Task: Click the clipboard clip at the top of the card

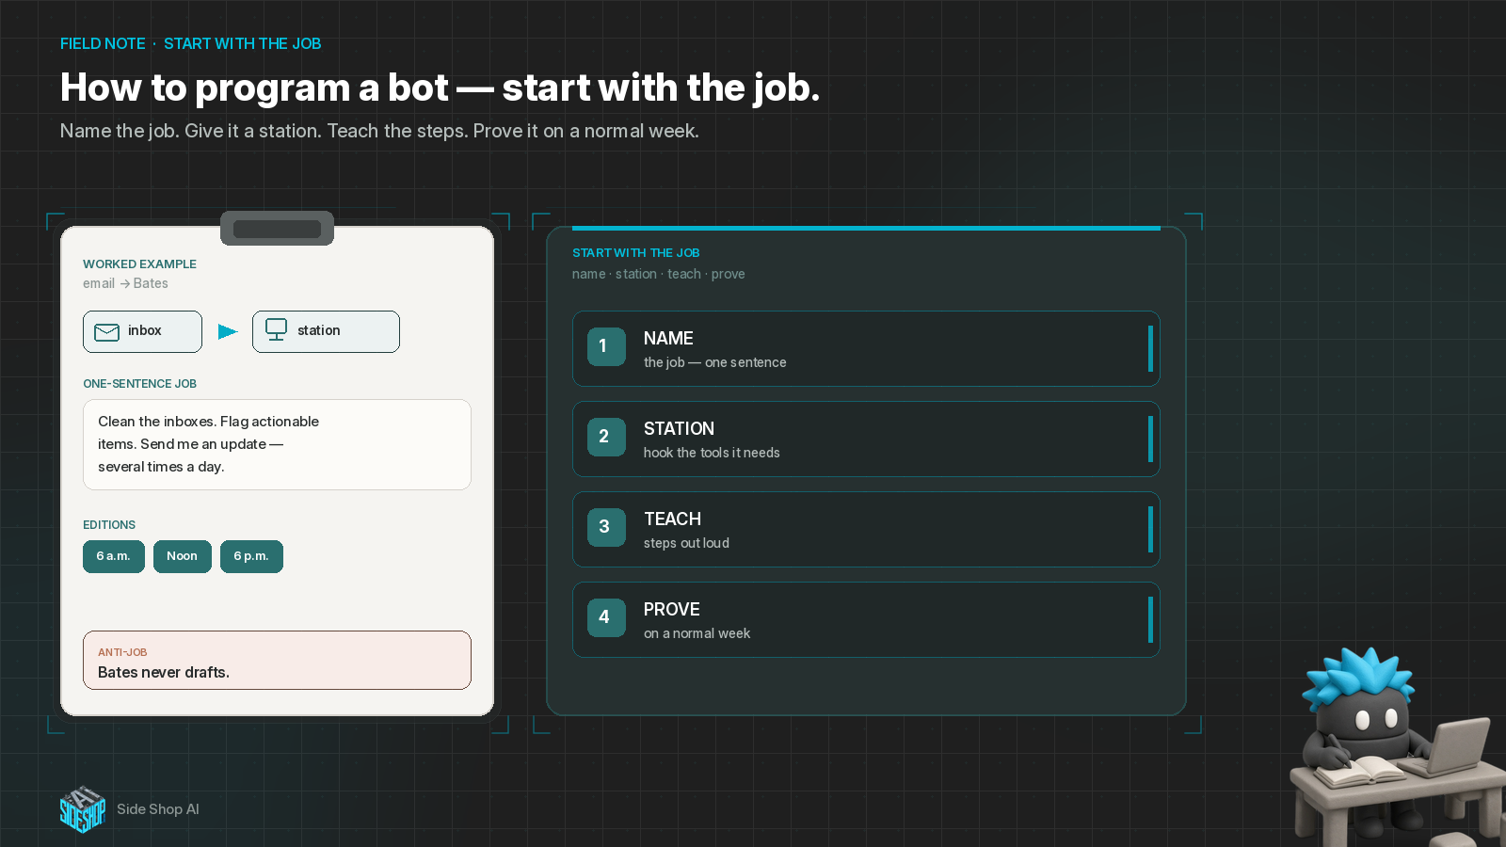Action: click(x=277, y=229)
